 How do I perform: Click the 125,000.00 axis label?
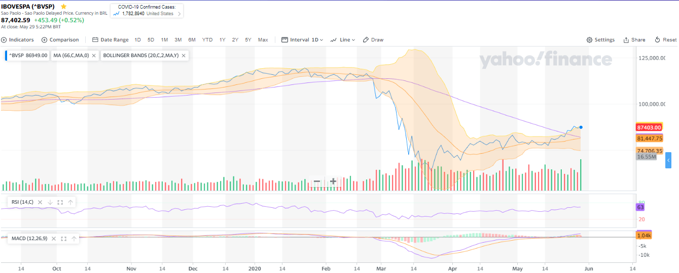coord(651,58)
